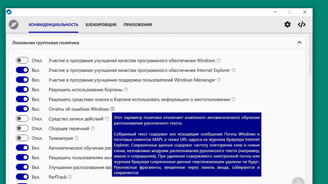This screenshot has height=184, width=328.
Task: Click the vertical scrollbar thumb
Action: pyautogui.click(x=310, y=55)
